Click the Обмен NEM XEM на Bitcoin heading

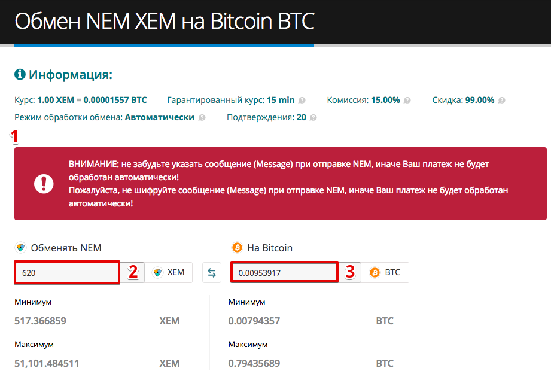(165, 22)
